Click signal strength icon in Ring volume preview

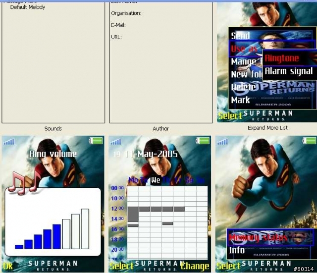[9, 142]
